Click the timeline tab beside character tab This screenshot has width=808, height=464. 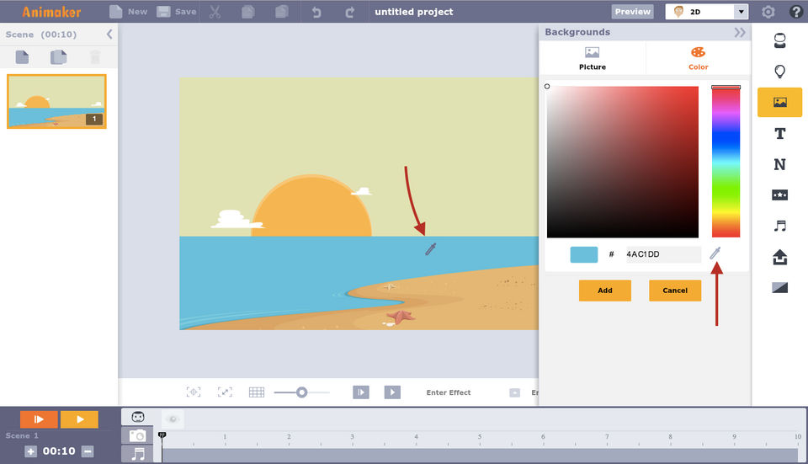pyautogui.click(x=173, y=419)
